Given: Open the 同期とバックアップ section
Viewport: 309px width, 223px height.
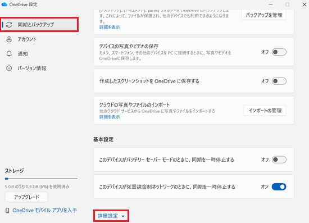Looking at the screenshot, I should tap(39, 25).
